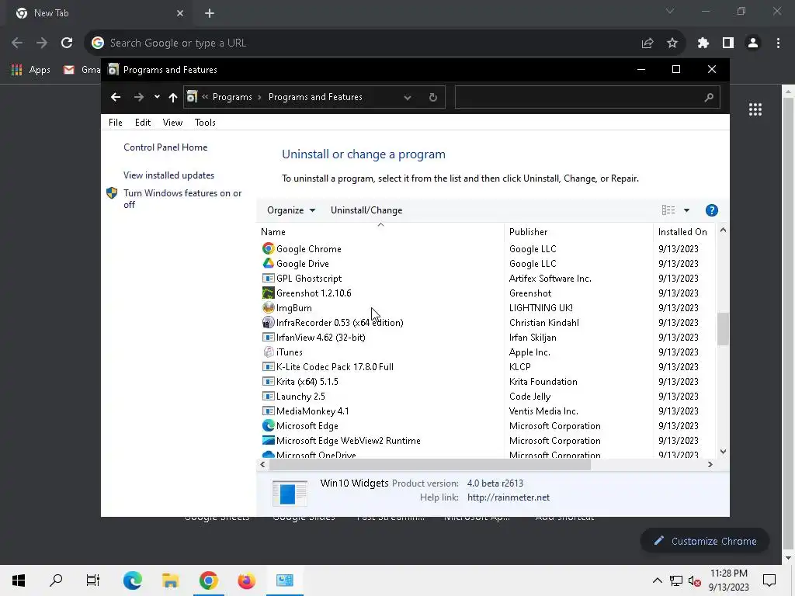The width and height of the screenshot is (795, 596).
Task: Bookmark this tab with the star icon
Action: click(x=672, y=43)
